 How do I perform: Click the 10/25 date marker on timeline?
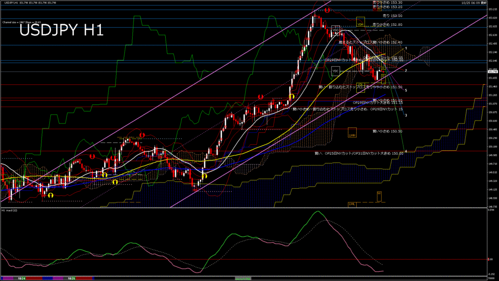(x=72, y=279)
